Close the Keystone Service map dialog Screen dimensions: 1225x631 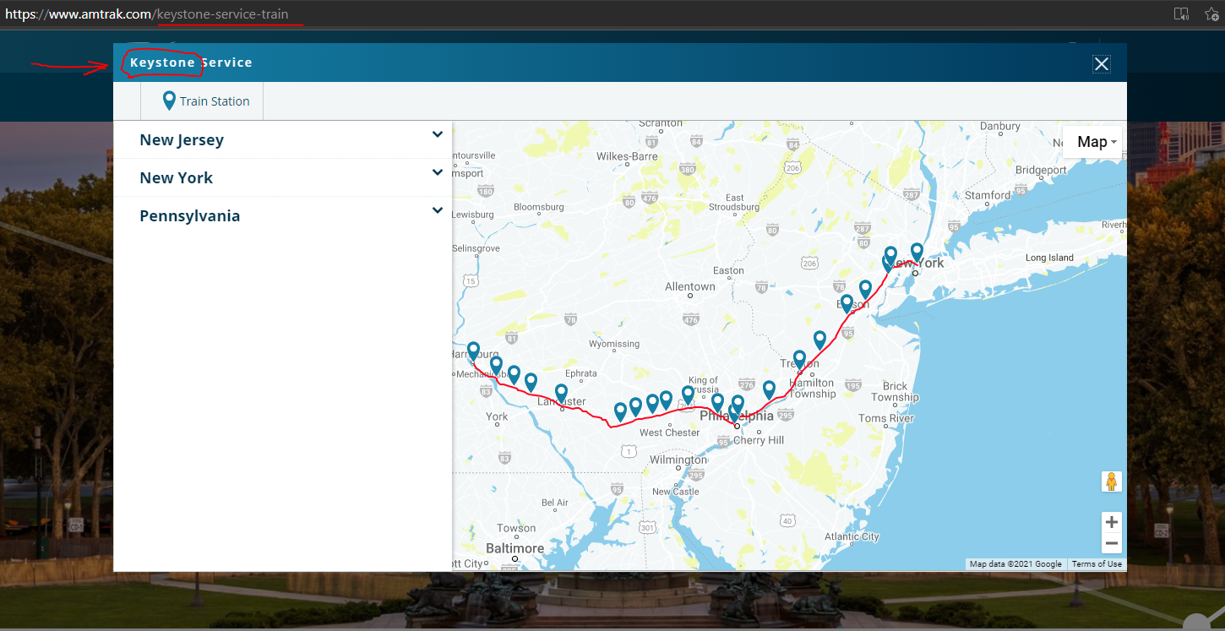pos(1101,64)
